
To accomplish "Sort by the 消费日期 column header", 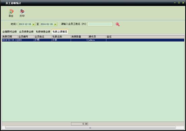I will pyautogui.click(x=10, y=37).
